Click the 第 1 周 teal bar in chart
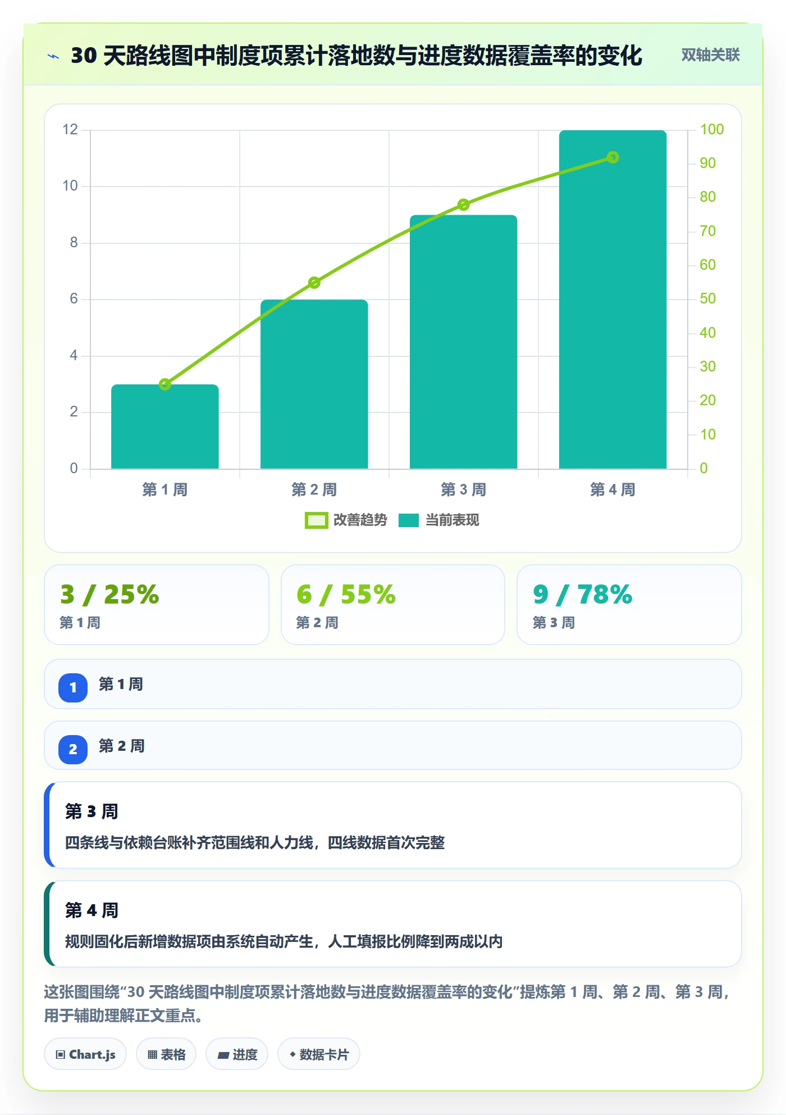Image resolution: width=786 pixels, height=1115 pixels. point(165,427)
